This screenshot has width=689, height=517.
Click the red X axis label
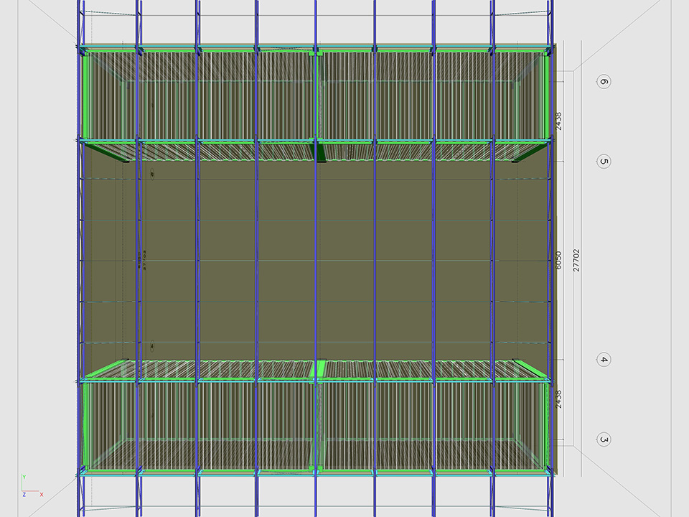41,495
